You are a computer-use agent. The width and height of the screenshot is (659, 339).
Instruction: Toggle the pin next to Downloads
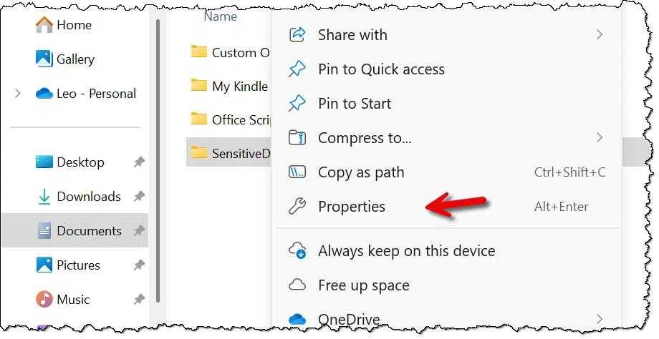coord(139,197)
